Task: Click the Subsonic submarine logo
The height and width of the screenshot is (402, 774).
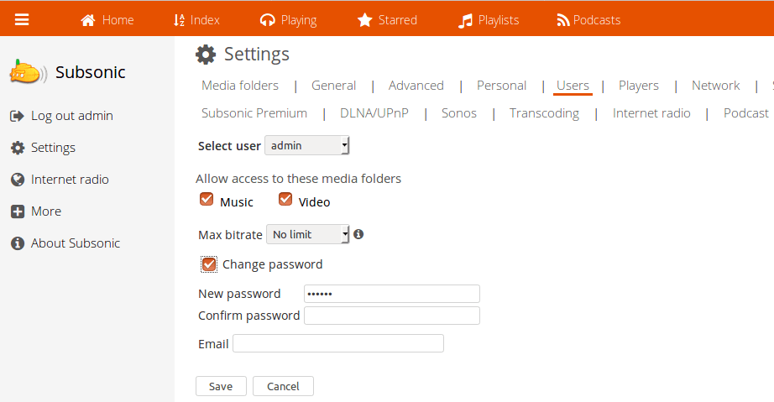Action: (x=28, y=73)
